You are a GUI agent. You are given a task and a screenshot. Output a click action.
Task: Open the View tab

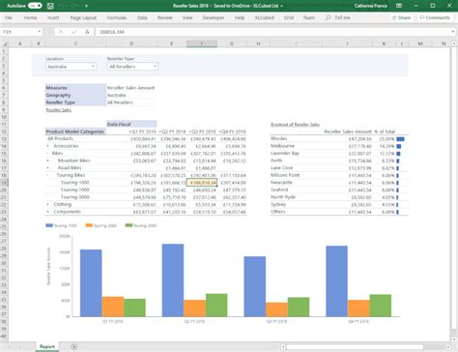click(x=187, y=17)
